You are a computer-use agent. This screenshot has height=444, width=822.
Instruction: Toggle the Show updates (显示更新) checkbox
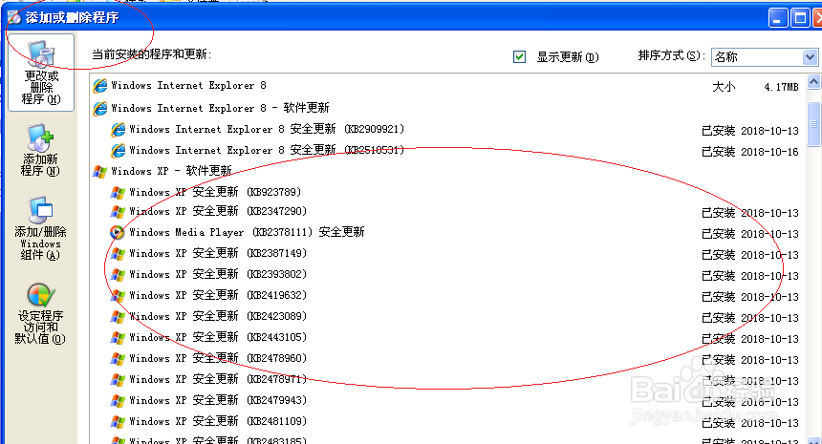point(519,56)
